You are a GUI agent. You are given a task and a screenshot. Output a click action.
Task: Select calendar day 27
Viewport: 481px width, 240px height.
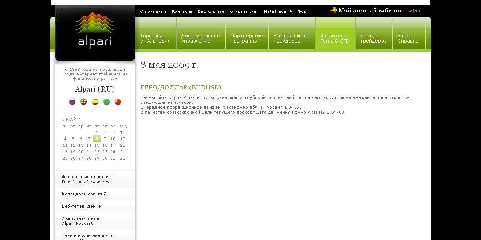click(81, 158)
